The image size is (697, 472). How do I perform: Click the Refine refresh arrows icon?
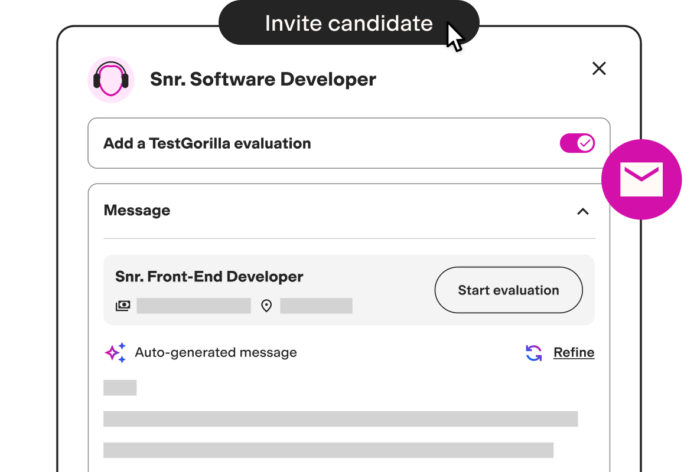pos(534,353)
